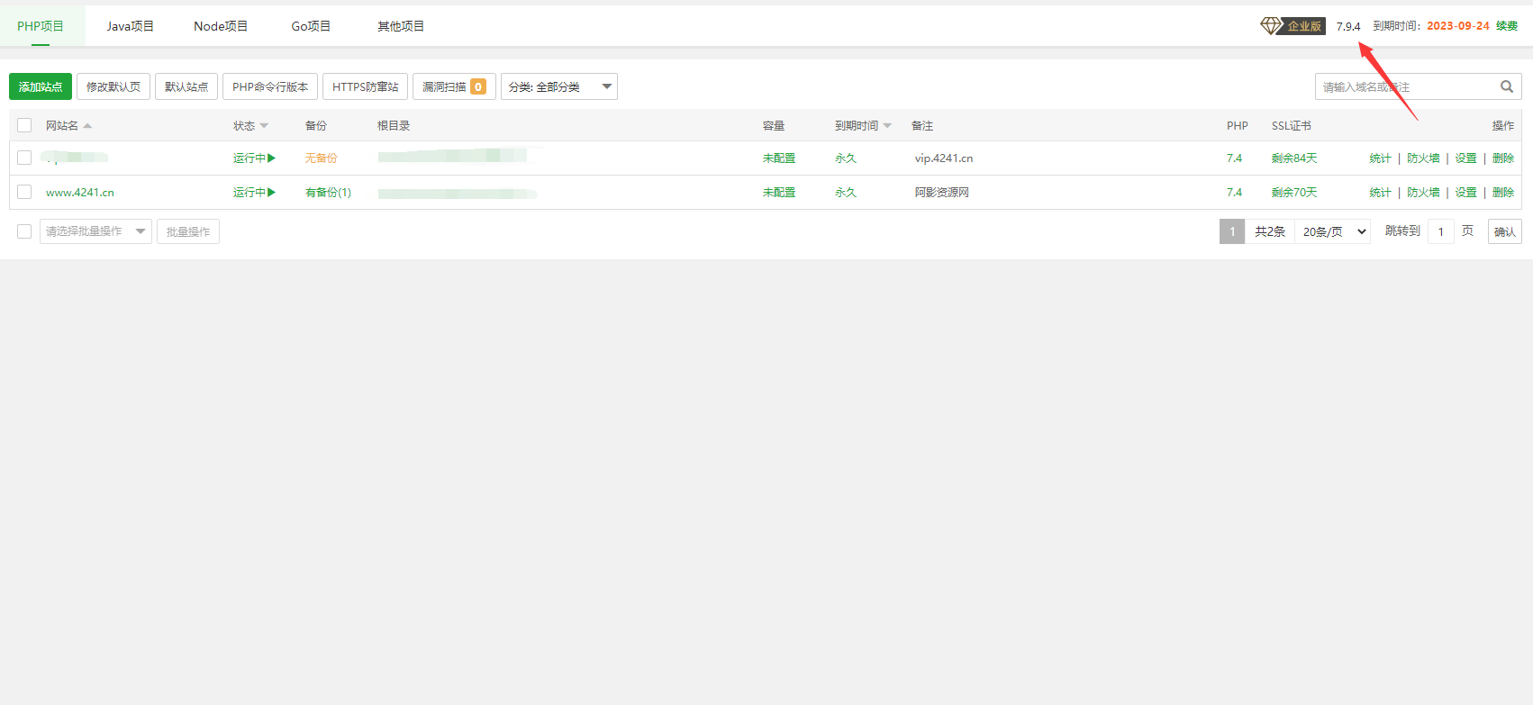Click the 漏洞扫描 count badge

[478, 86]
